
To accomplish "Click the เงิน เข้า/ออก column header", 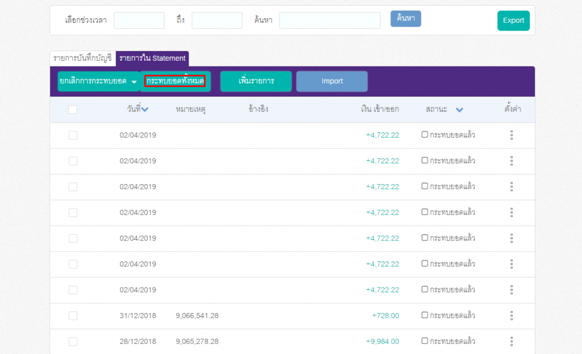I will tap(380, 109).
